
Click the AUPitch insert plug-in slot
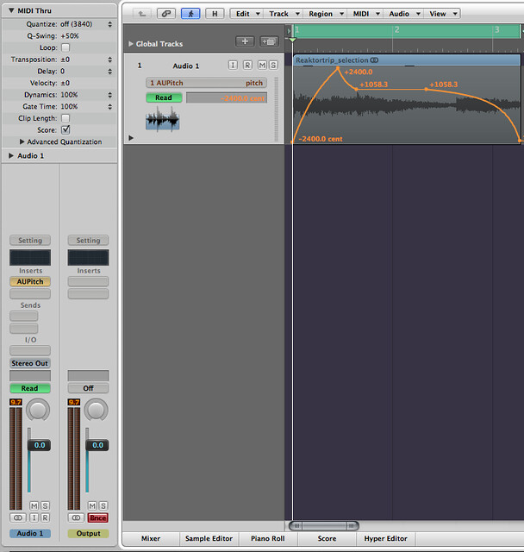tap(30, 282)
